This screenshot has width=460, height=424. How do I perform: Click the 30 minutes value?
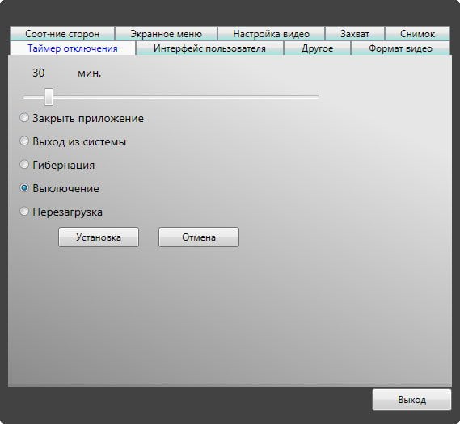[39, 73]
